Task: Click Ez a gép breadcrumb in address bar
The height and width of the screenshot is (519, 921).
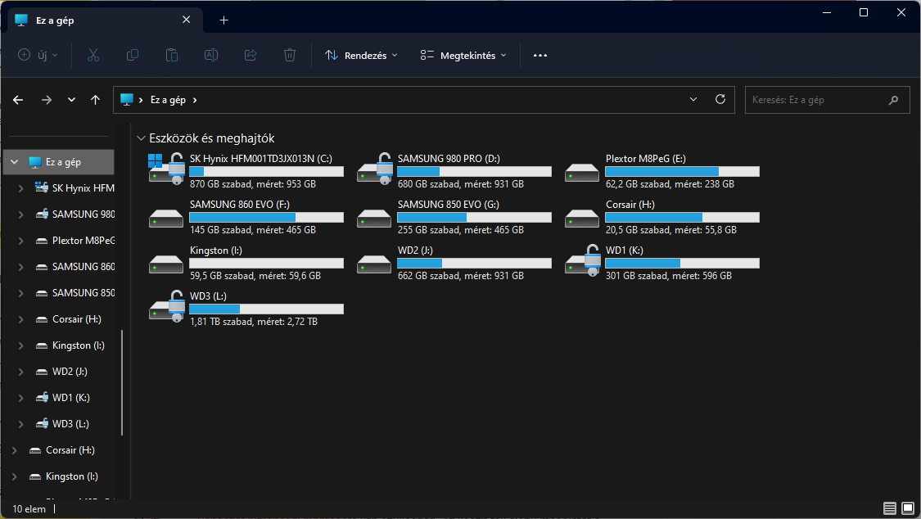Action: [168, 100]
